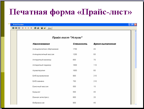Select row Аппаратный маникюр
The height and width of the screenshot is (109, 144).
click(x=42, y=60)
